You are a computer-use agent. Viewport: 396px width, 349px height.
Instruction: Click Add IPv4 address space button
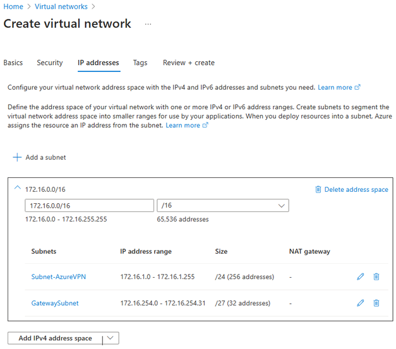click(55, 338)
